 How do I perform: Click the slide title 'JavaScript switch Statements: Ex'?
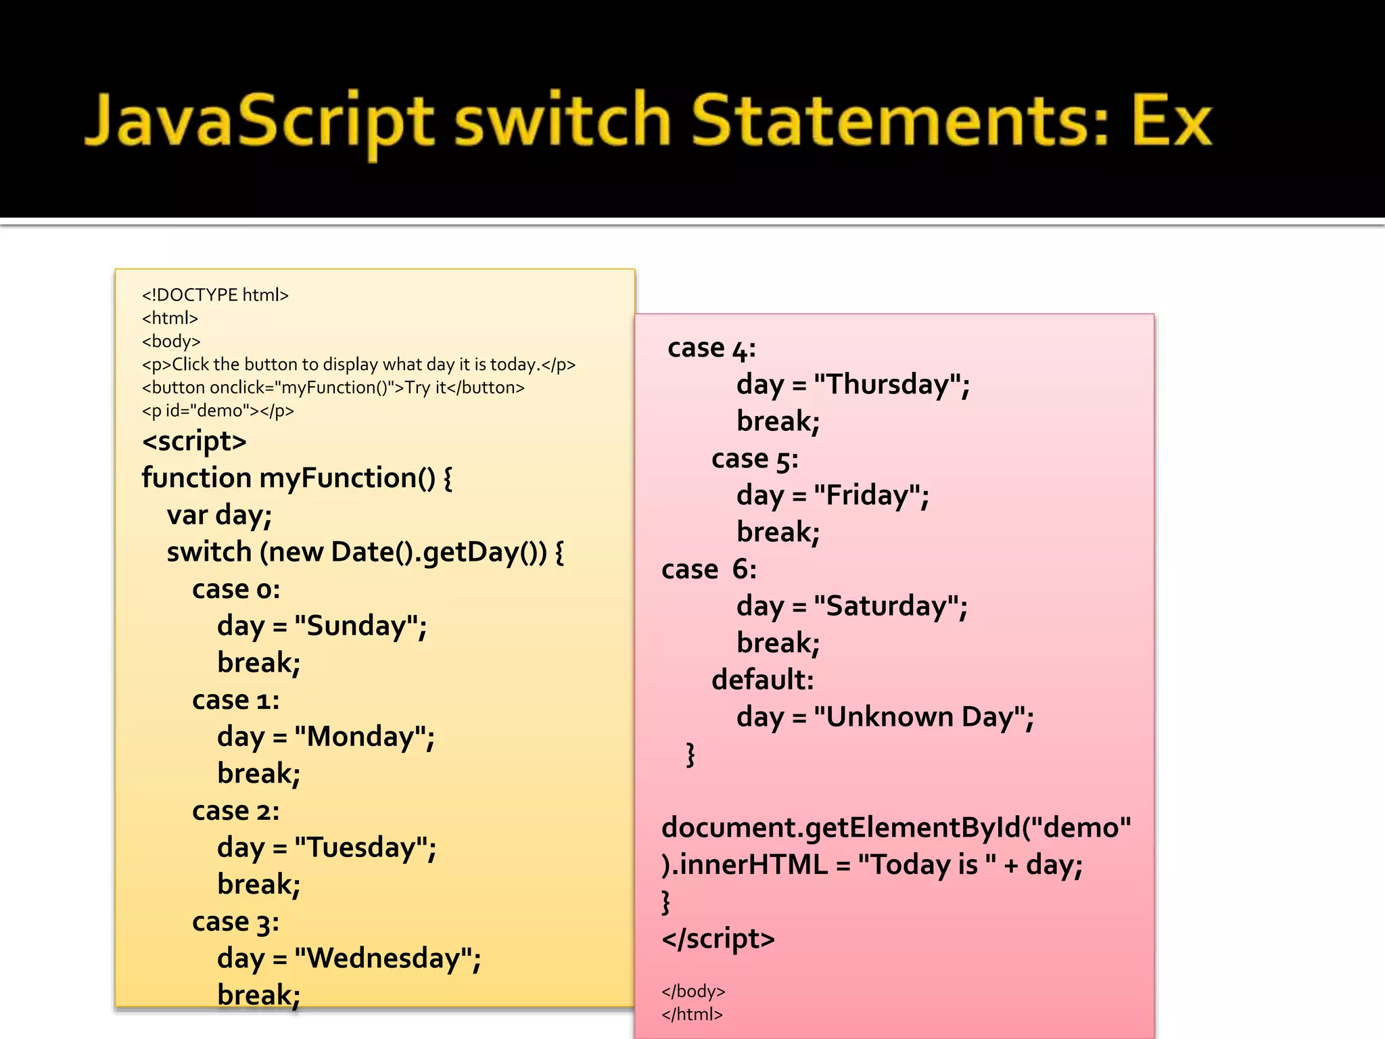point(648,122)
